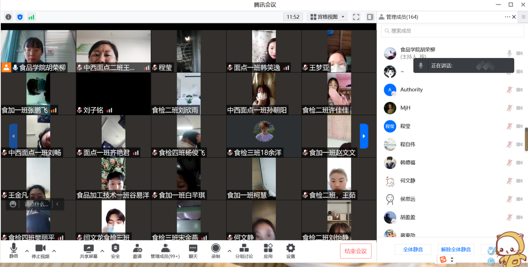Open the security shield menu
This screenshot has height=267, width=528.
tap(115, 249)
